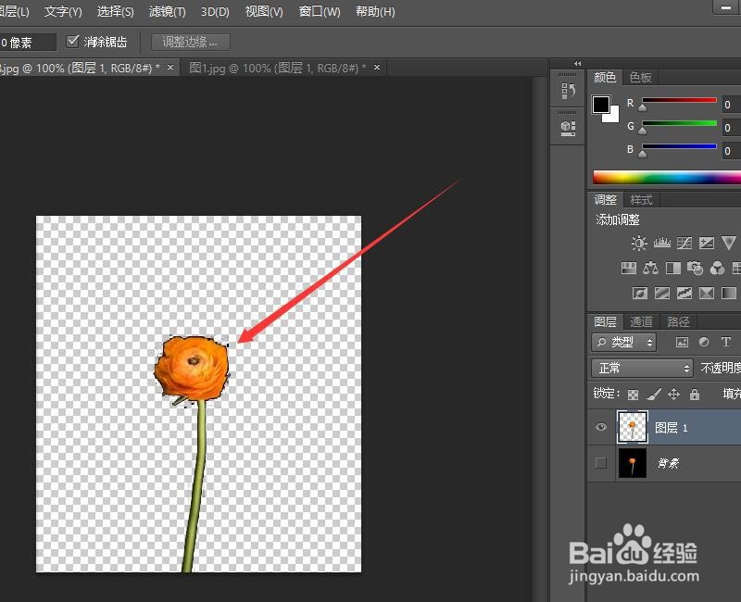The width and height of the screenshot is (741, 602).
Task: Switch to the 调整 Adjustments tab
Action: (x=606, y=199)
